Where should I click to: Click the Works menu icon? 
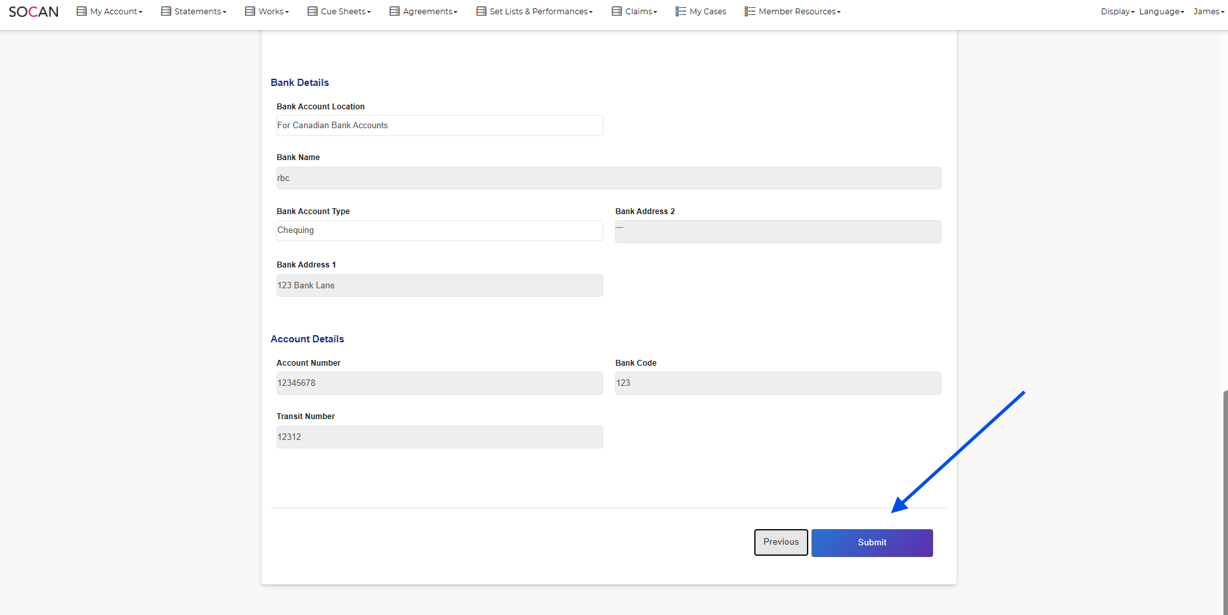[250, 12]
